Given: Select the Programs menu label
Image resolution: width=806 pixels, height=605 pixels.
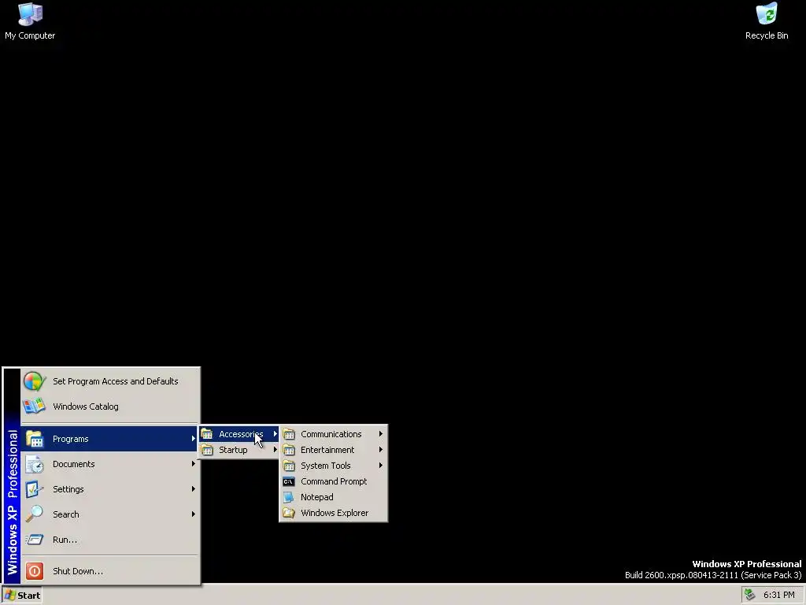Looking at the screenshot, I should coord(70,439).
